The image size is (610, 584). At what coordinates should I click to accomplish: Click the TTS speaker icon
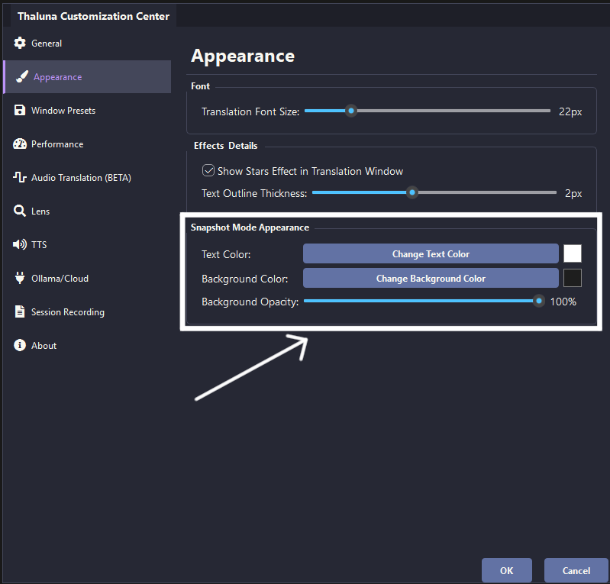coord(20,244)
